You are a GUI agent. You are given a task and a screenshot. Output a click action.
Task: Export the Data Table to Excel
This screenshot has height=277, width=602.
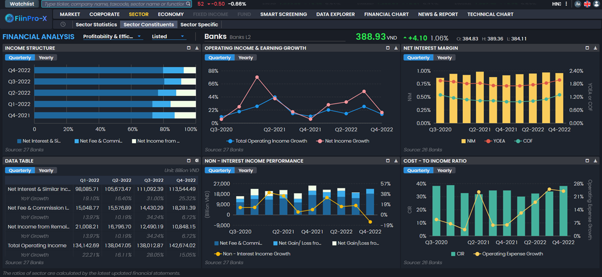[197, 161]
